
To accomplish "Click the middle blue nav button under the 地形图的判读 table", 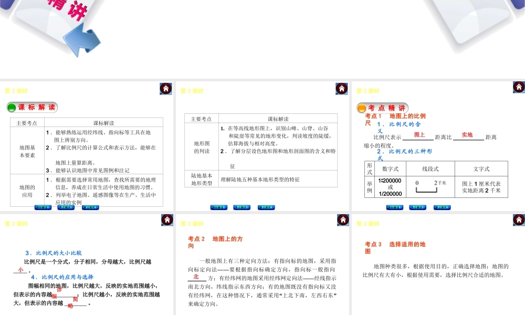I will coord(241,207).
